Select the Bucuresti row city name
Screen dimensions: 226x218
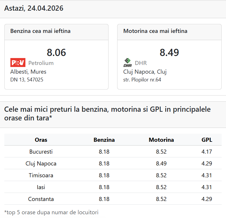point(41,152)
